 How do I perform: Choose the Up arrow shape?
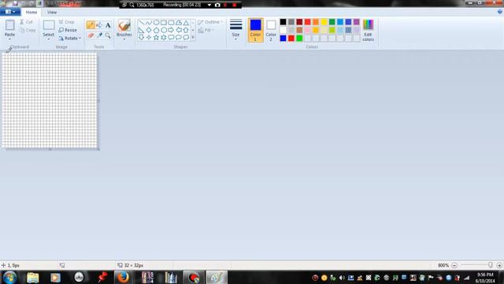186,30
